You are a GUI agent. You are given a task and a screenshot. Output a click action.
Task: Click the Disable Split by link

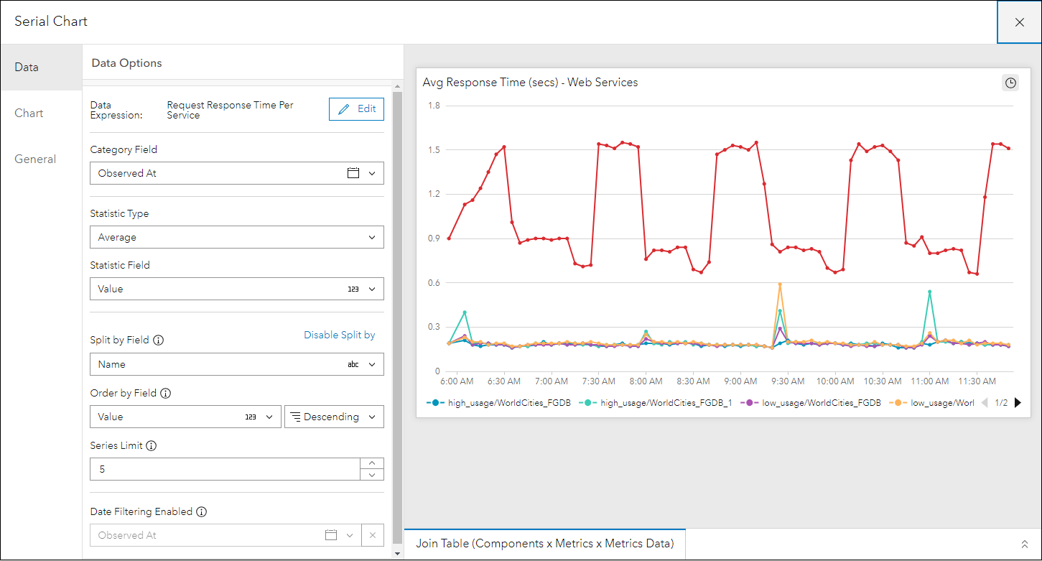point(339,335)
